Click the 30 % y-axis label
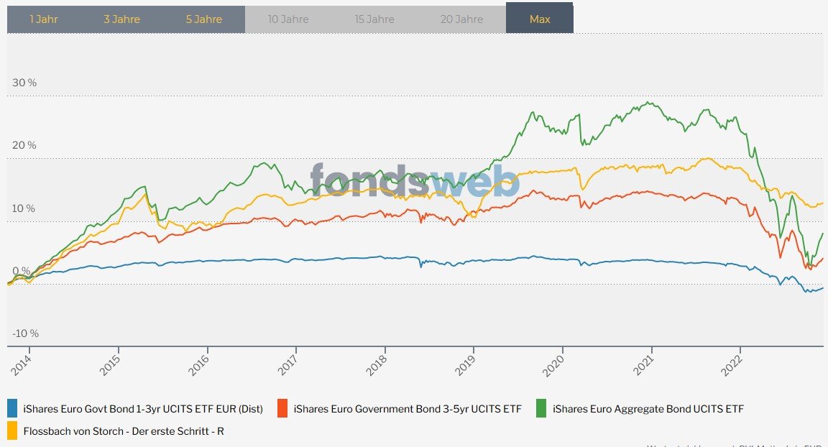The height and width of the screenshot is (447, 828). [24, 83]
